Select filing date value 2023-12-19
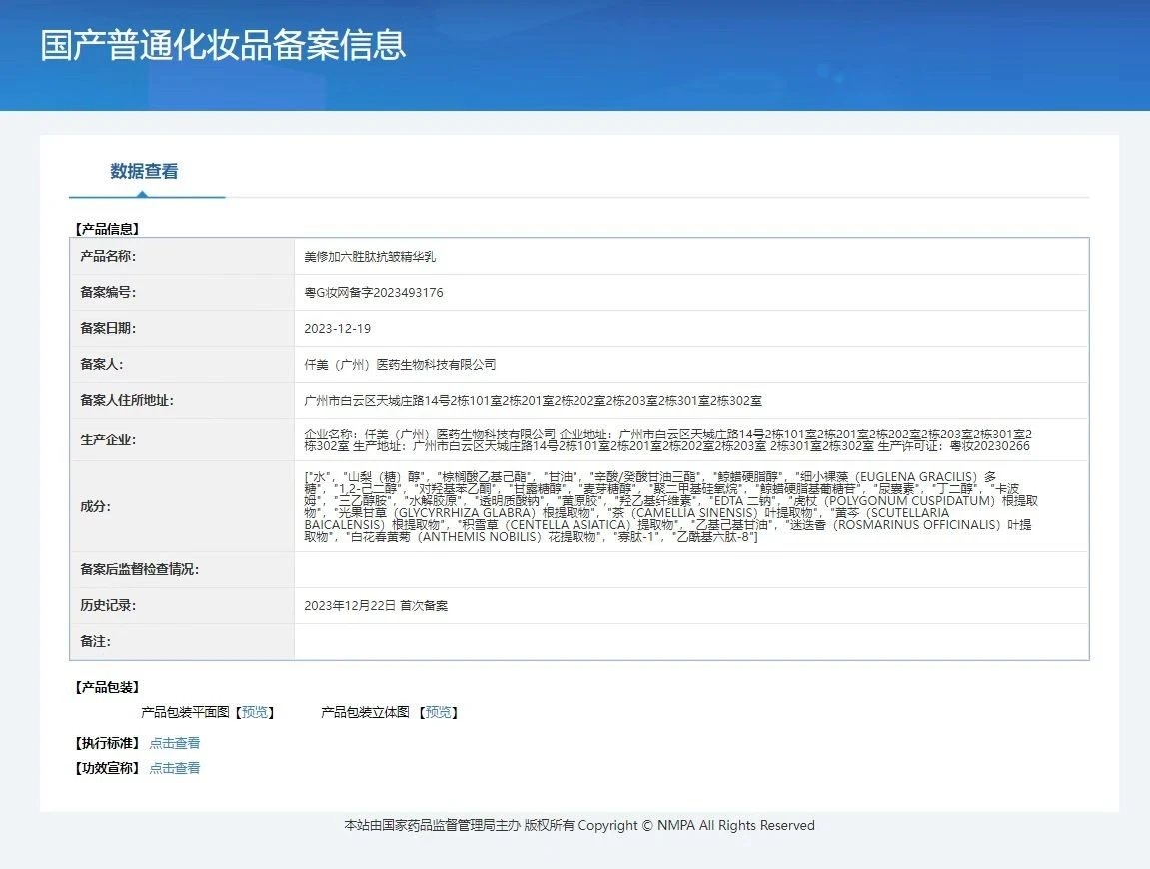 338,329
